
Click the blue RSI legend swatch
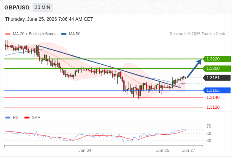tap(8, 118)
